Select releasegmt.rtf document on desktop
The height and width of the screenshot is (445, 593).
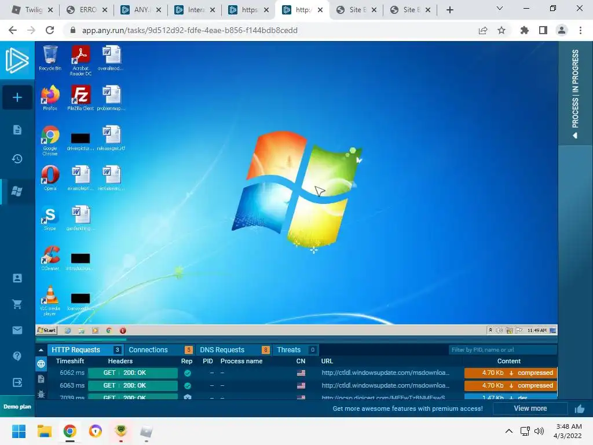(x=111, y=138)
